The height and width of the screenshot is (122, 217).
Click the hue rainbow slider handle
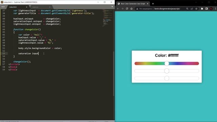coord(166,63)
